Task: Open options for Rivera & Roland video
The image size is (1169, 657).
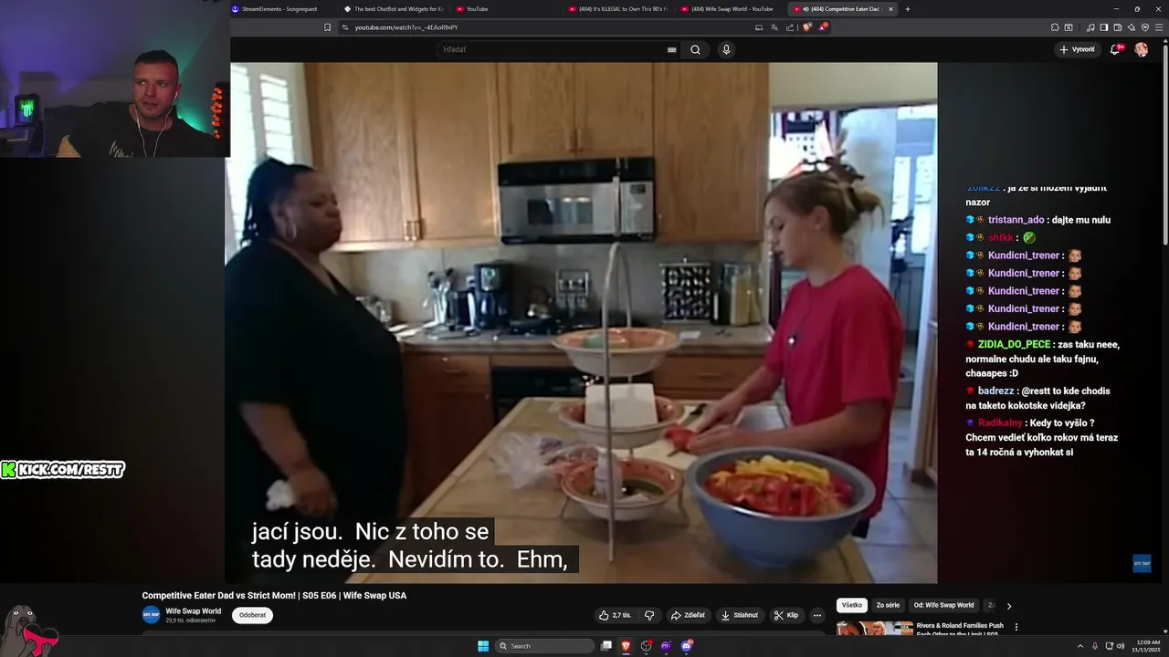Action: 1016,627
